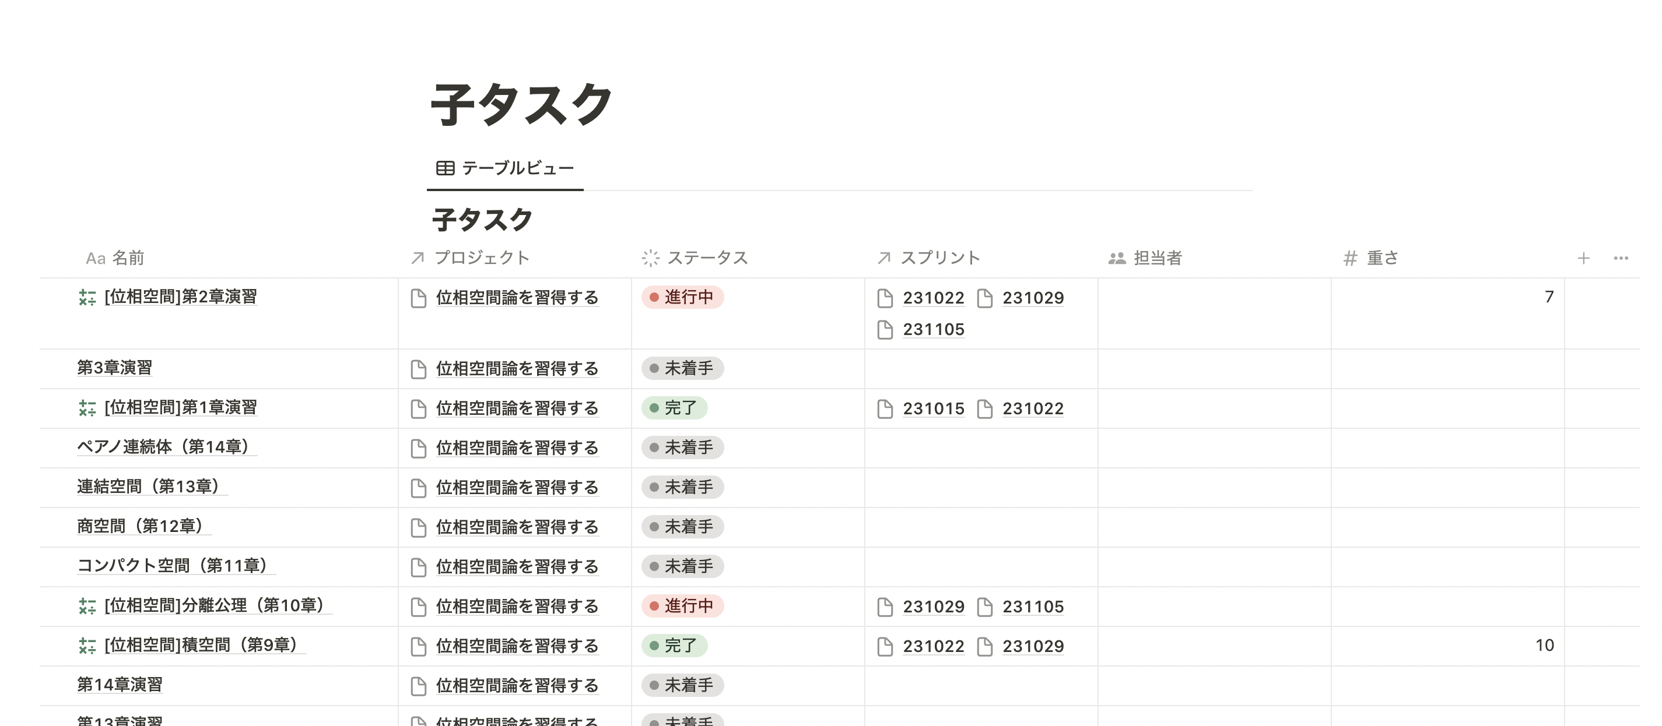This screenshot has height=726, width=1662.
Task: Open the [位相空間]積空間（第9章） task
Action: tap(205, 645)
